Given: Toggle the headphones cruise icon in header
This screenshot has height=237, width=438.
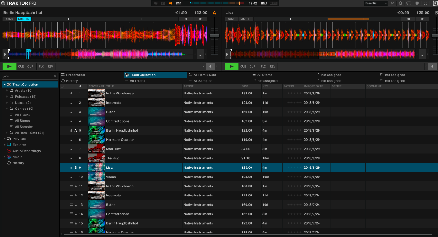Looking at the screenshot, I should pyautogui.click(x=409, y=3).
